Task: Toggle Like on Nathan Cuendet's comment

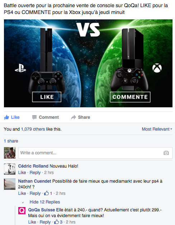Action: (22, 193)
